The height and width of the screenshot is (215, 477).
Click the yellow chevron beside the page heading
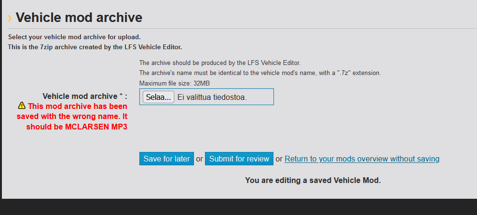(x=10, y=18)
